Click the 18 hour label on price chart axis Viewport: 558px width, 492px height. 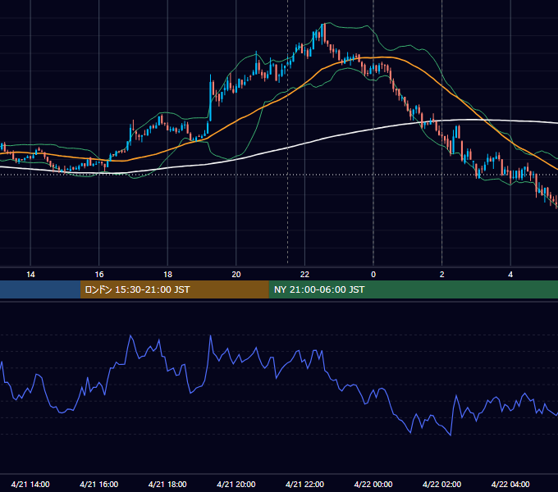tap(167, 275)
